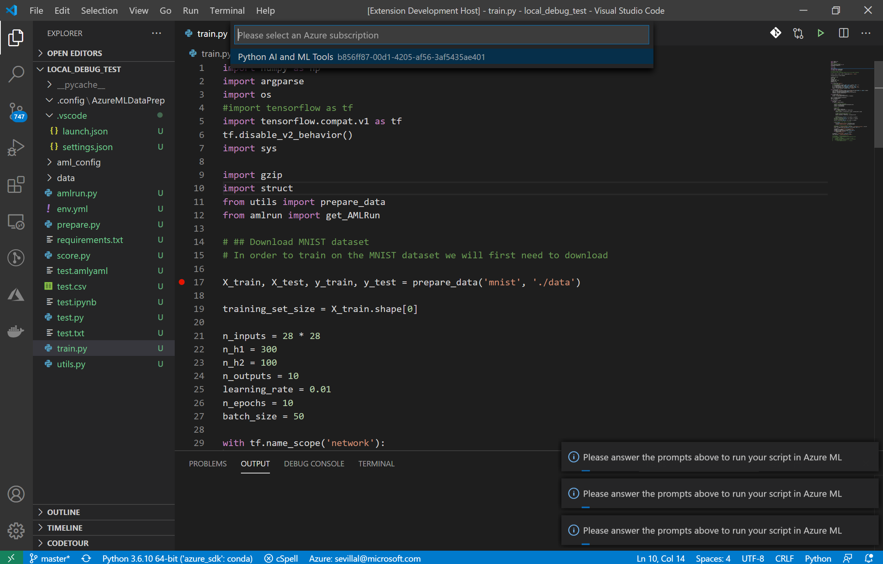
Task: Expand the OUTLINE section
Action: 63,512
